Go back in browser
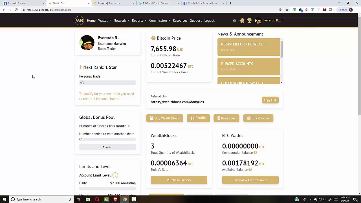 [4, 10]
